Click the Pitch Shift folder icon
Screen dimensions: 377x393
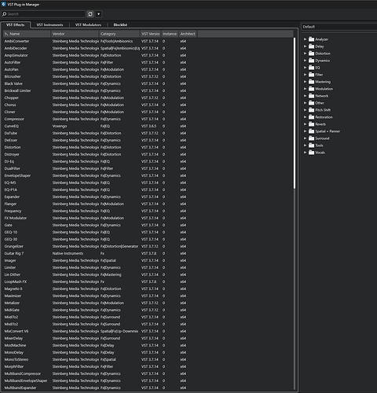311,110
